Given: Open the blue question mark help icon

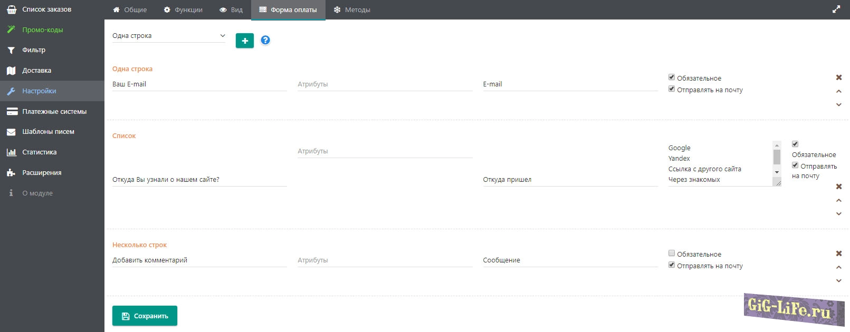Looking at the screenshot, I should 265,40.
